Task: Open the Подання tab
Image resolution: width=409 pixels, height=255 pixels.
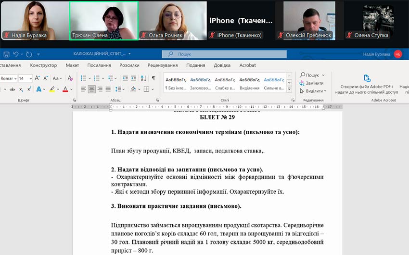Action: 196,65
